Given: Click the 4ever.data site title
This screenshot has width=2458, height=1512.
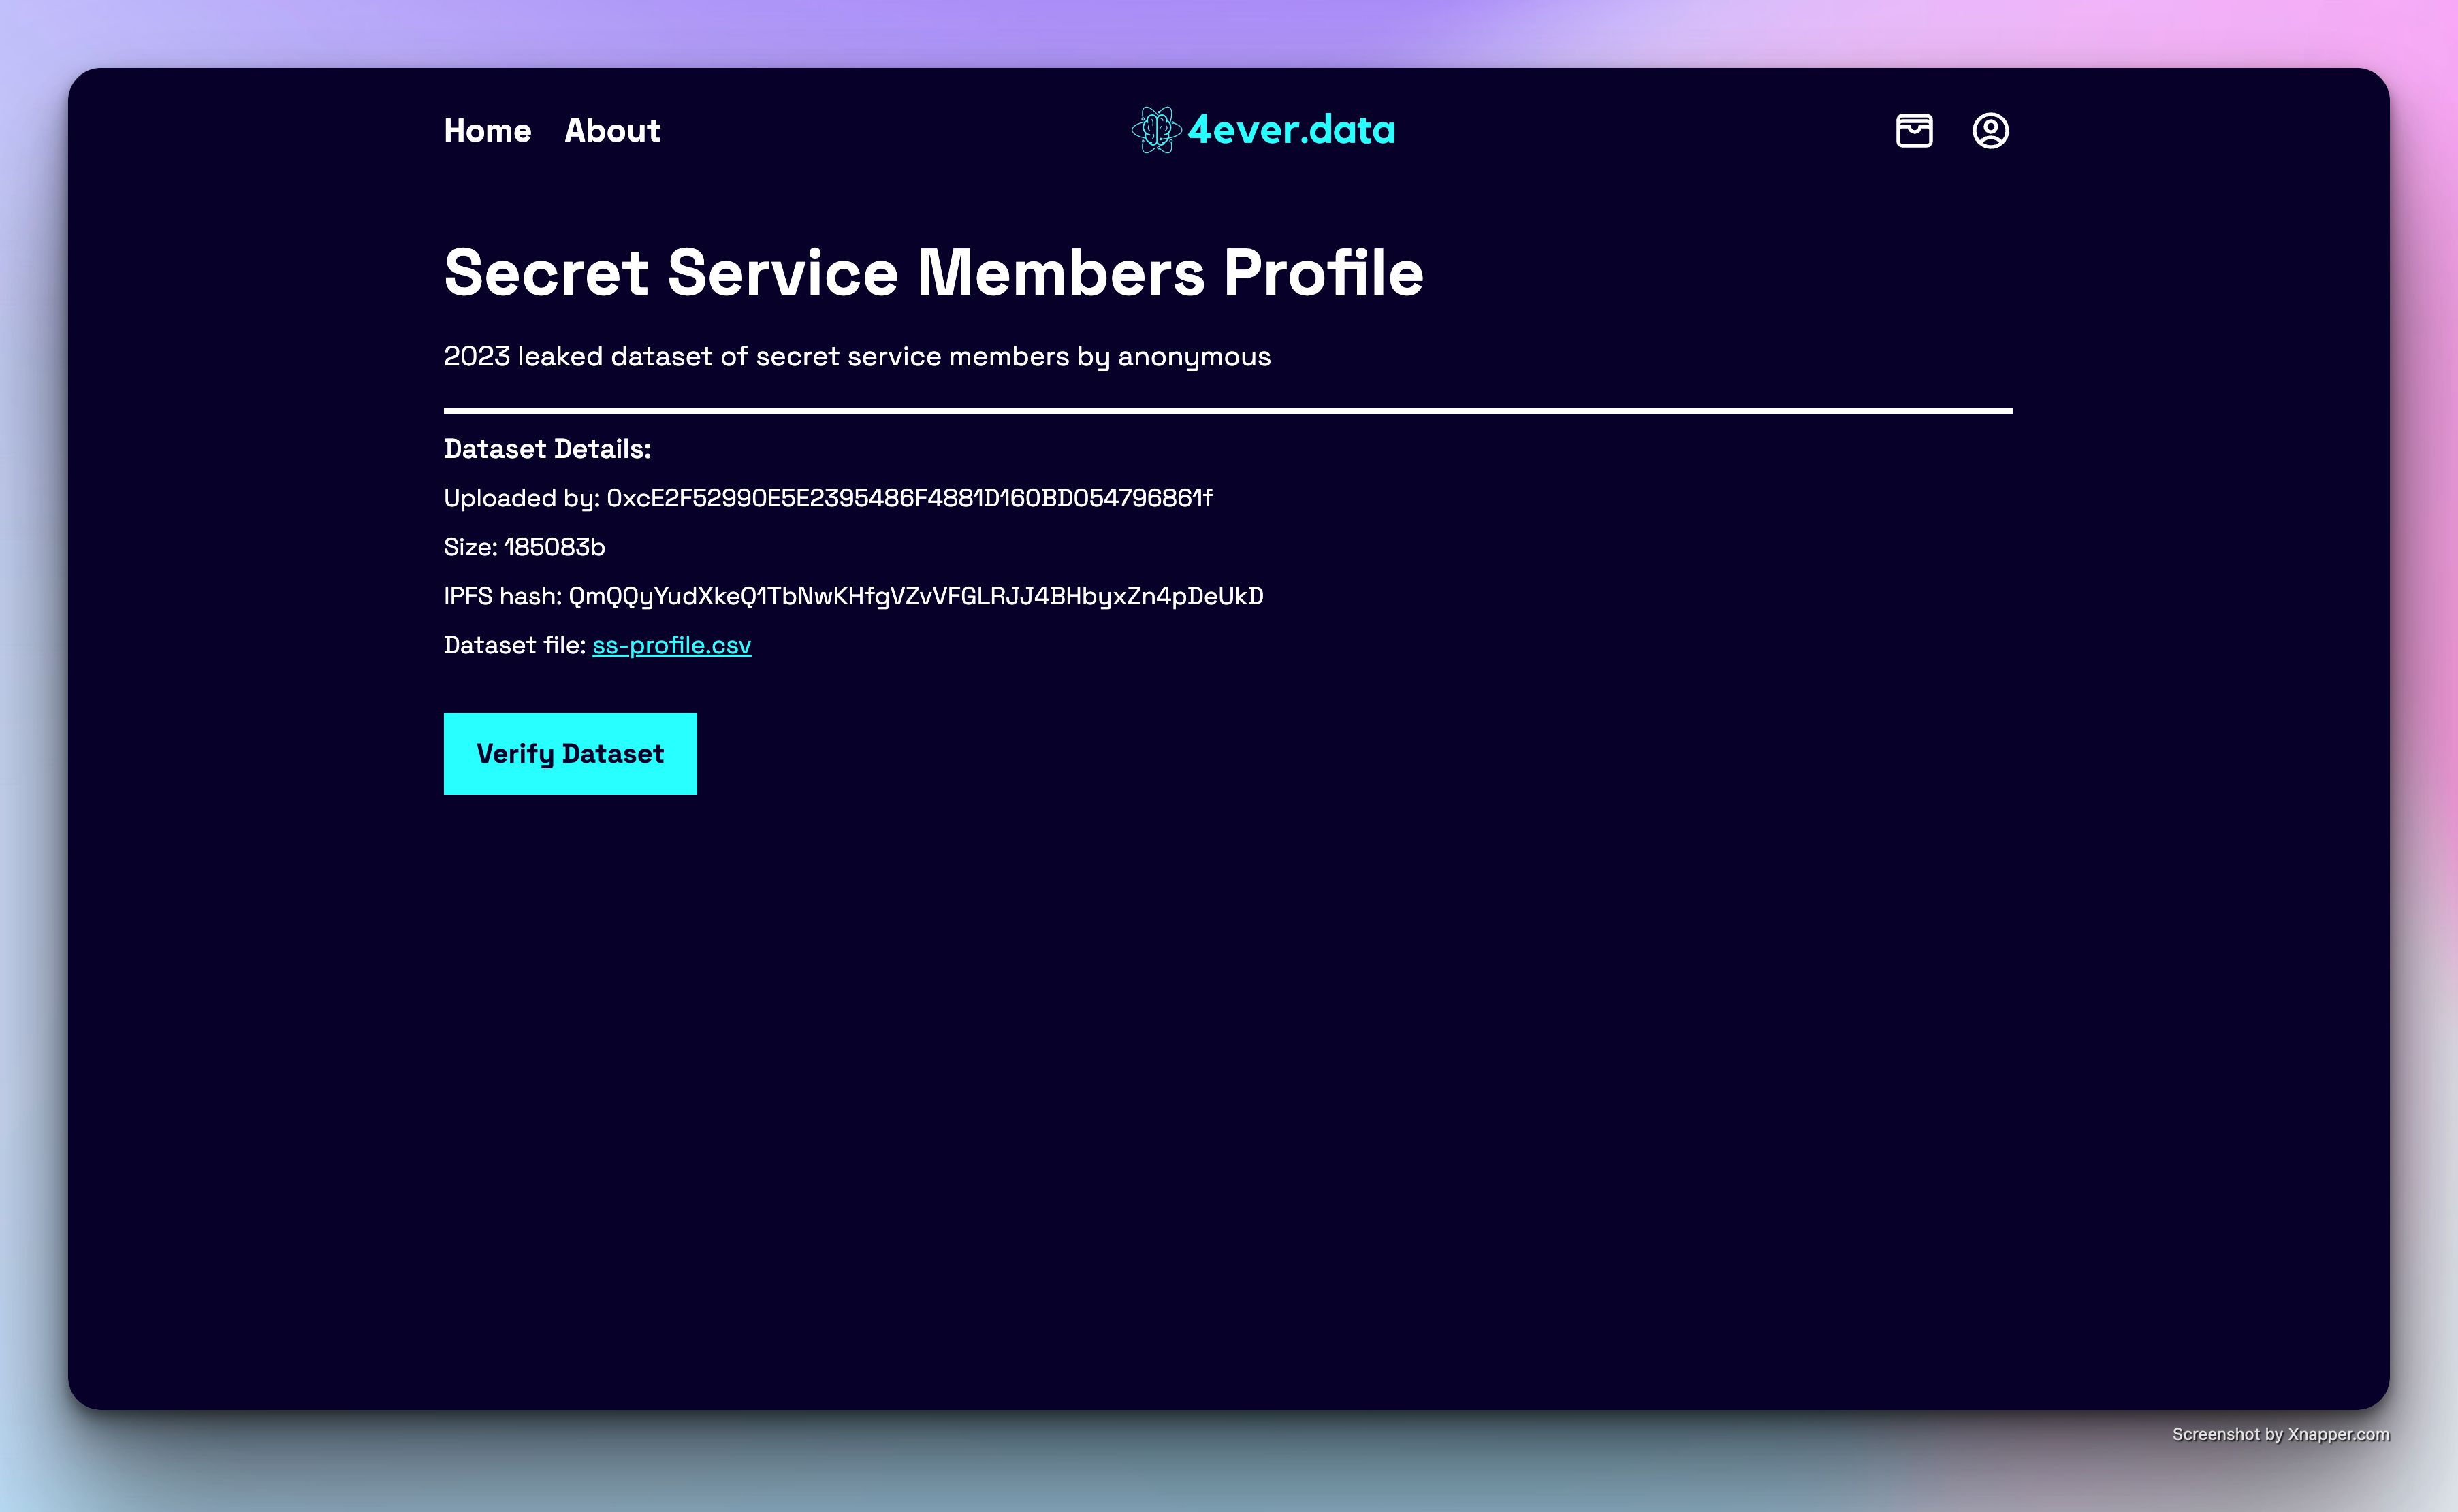Looking at the screenshot, I should tap(1290, 130).
